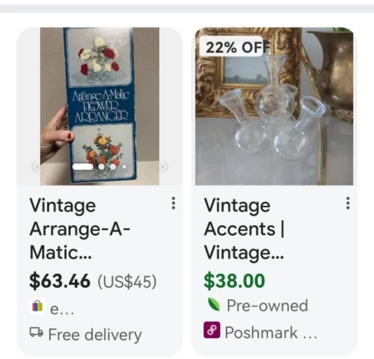This screenshot has height=359, width=374.
Task: Show the next photo with the right arrow
Action: point(164,167)
